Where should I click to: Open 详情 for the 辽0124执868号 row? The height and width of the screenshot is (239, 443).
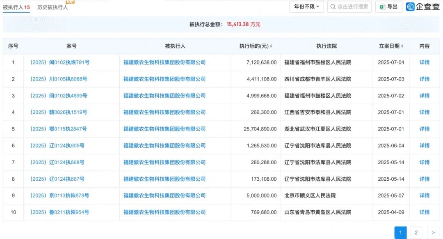[425, 162]
